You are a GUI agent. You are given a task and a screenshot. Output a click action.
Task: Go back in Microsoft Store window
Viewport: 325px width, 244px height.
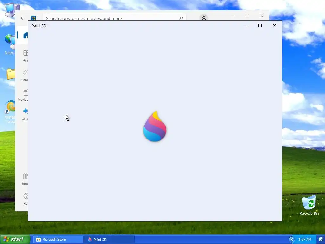pyautogui.click(x=23, y=18)
